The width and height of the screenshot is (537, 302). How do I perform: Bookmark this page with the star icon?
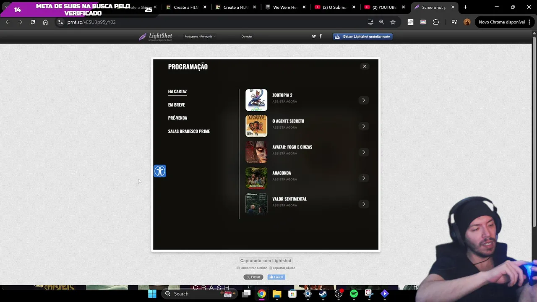coord(393,22)
